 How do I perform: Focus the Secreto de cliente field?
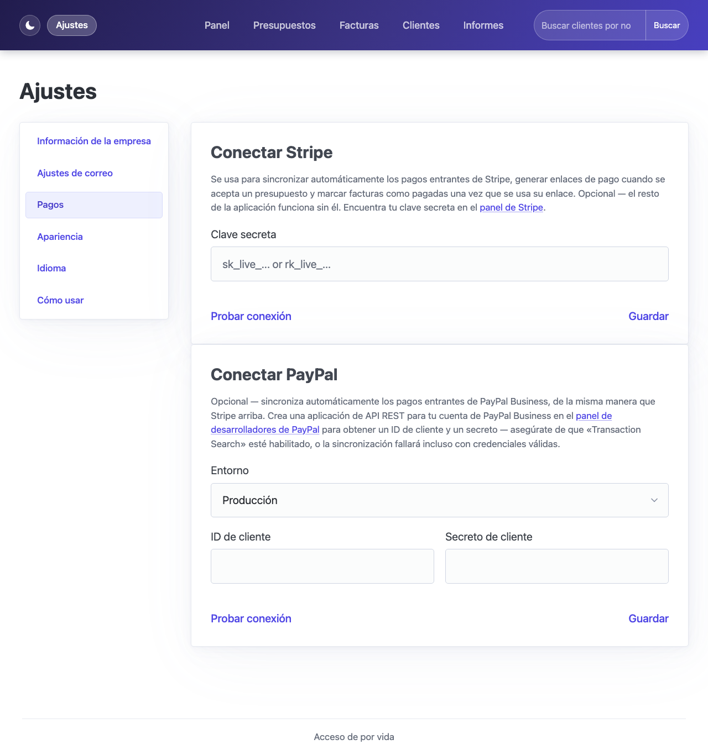(557, 566)
